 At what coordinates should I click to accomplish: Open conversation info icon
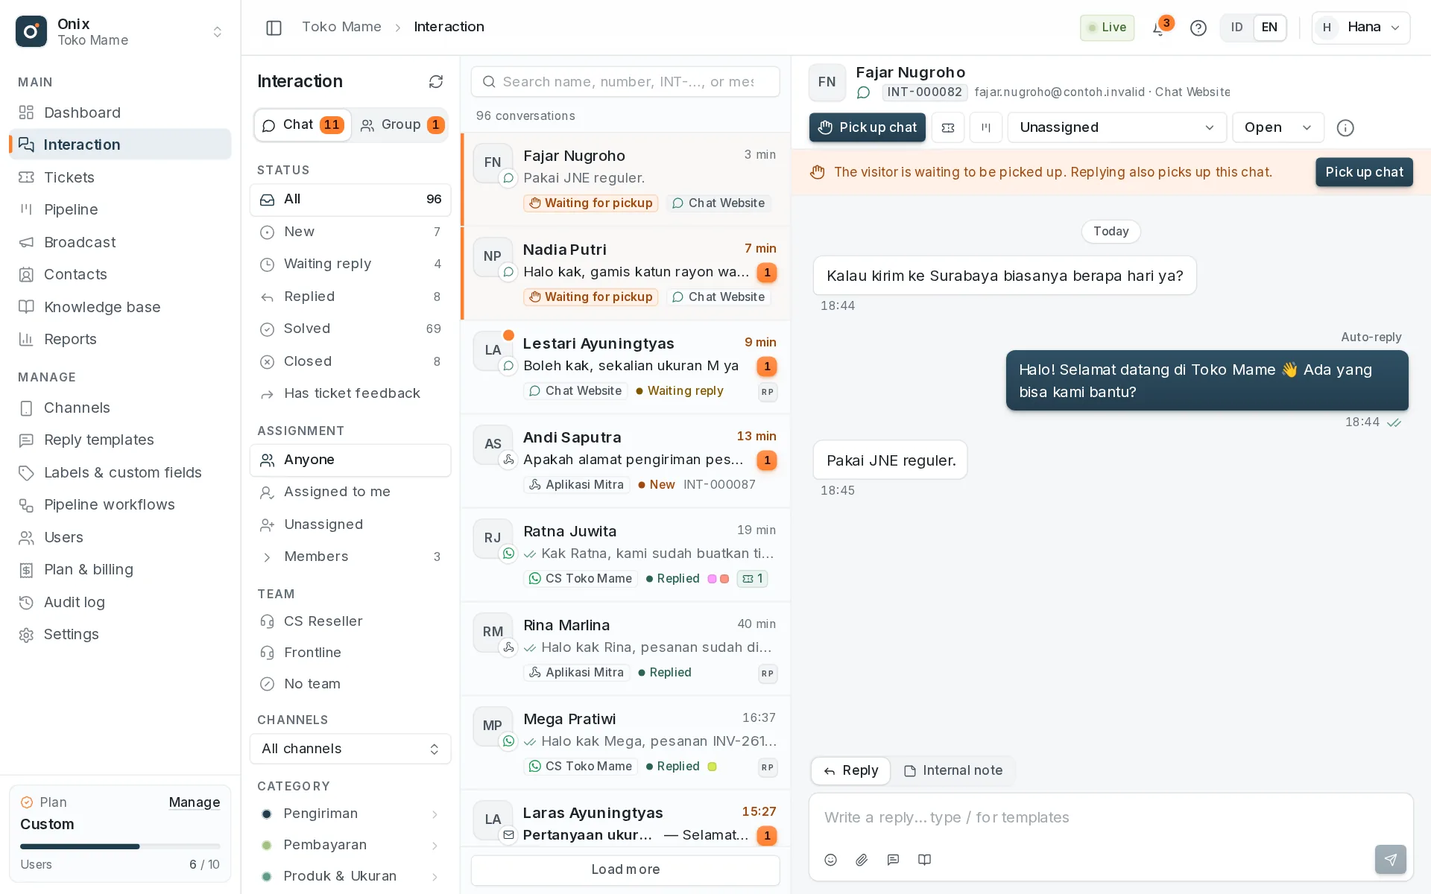click(x=1345, y=127)
